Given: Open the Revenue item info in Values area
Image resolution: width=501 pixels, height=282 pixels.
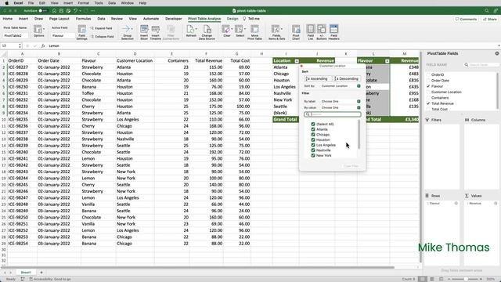Looking at the screenshot, I should pos(496,204).
